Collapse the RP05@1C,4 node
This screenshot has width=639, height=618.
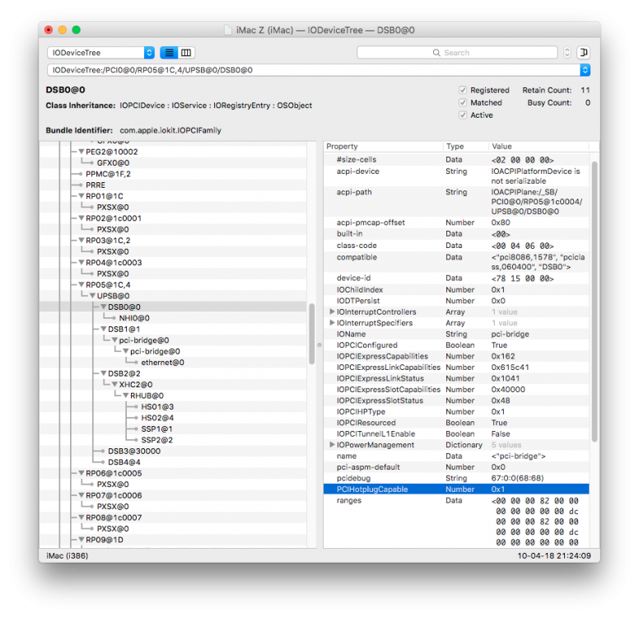click(82, 285)
